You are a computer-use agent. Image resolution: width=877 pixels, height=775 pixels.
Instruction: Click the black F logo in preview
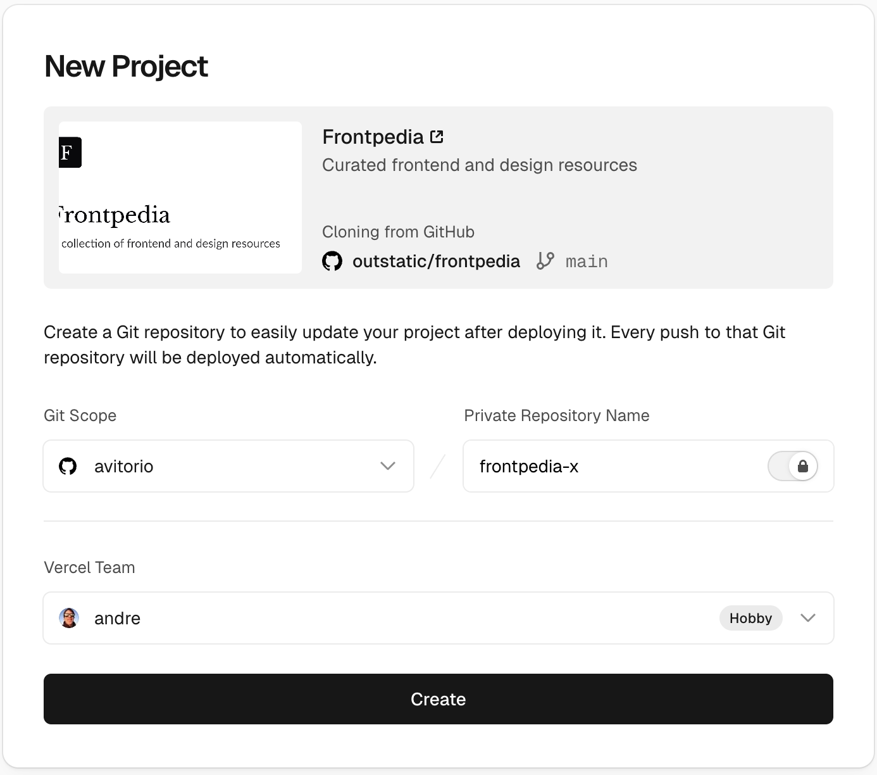[70, 153]
